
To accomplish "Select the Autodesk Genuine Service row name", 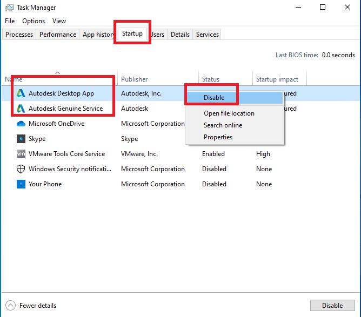I will (x=66, y=109).
